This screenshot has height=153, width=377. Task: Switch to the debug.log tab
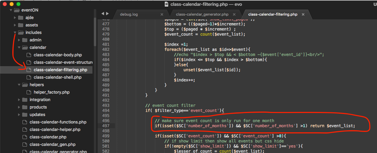(x=133, y=15)
